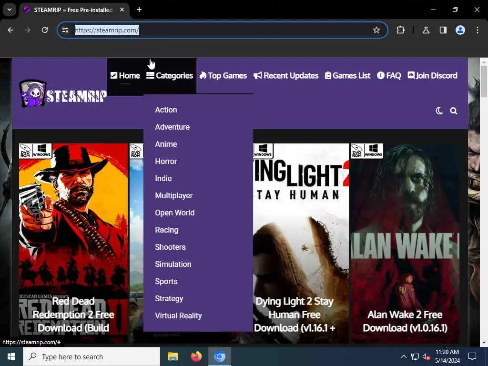The width and height of the screenshot is (488, 366).
Task: Expand the Categories menu
Action: (170, 76)
